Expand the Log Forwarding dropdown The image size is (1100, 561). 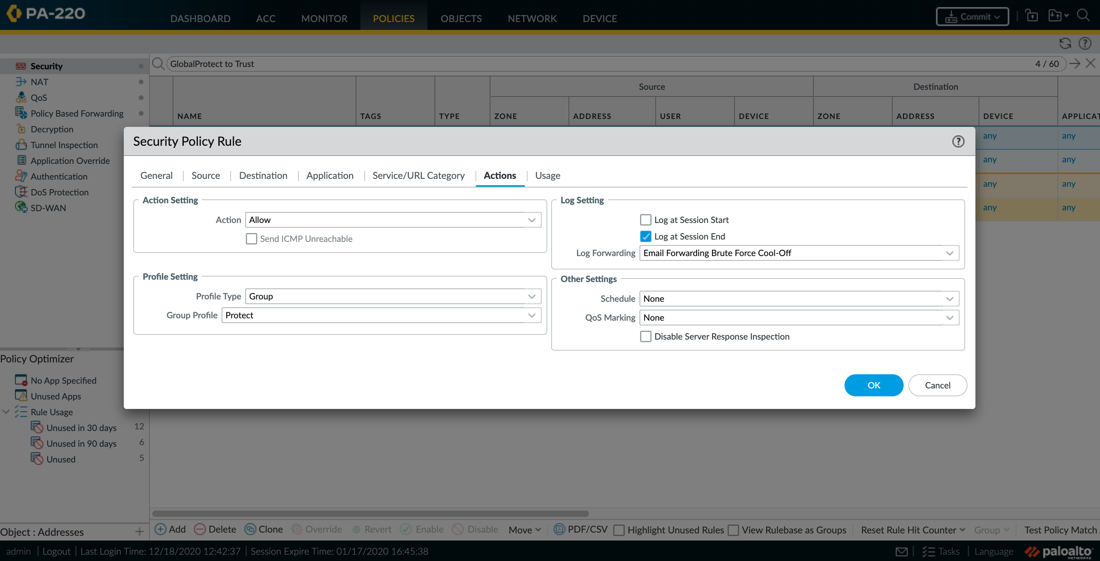[x=948, y=253]
